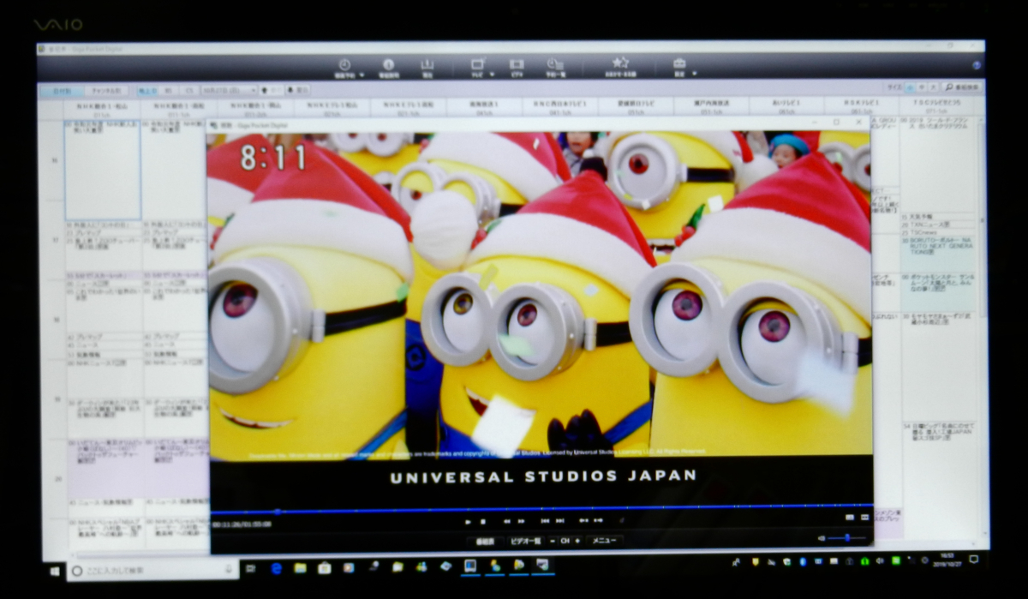The width and height of the screenshot is (1028, 599).
Task: Click the blue seek bar in the player
Action: point(541,508)
